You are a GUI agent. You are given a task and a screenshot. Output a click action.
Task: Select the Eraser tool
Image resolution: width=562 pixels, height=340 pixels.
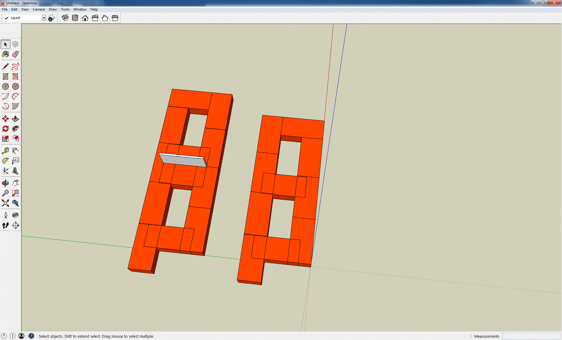16,54
